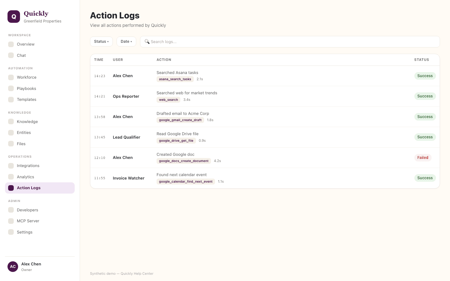Click the MCP Server sidebar icon
The width and height of the screenshot is (450, 281).
point(11,221)
